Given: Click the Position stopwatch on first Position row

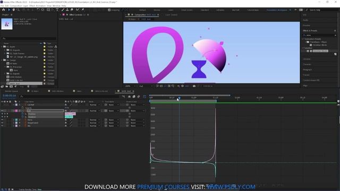Looking at the screenshot, I should [x=22, y=114].
